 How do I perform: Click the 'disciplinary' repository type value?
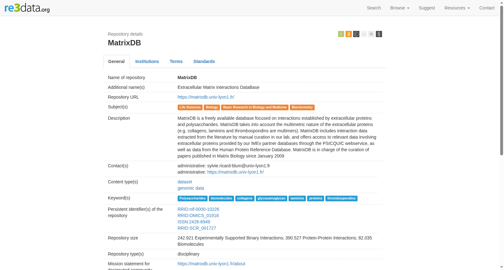(x=188, y=254)
